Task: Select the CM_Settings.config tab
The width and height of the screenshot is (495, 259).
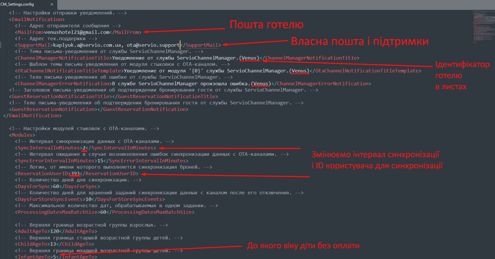Action: pyautogui.click(x=22, y=4)
